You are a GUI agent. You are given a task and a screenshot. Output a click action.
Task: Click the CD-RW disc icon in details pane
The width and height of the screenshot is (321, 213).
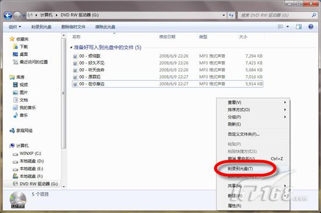tap(18, 200)
